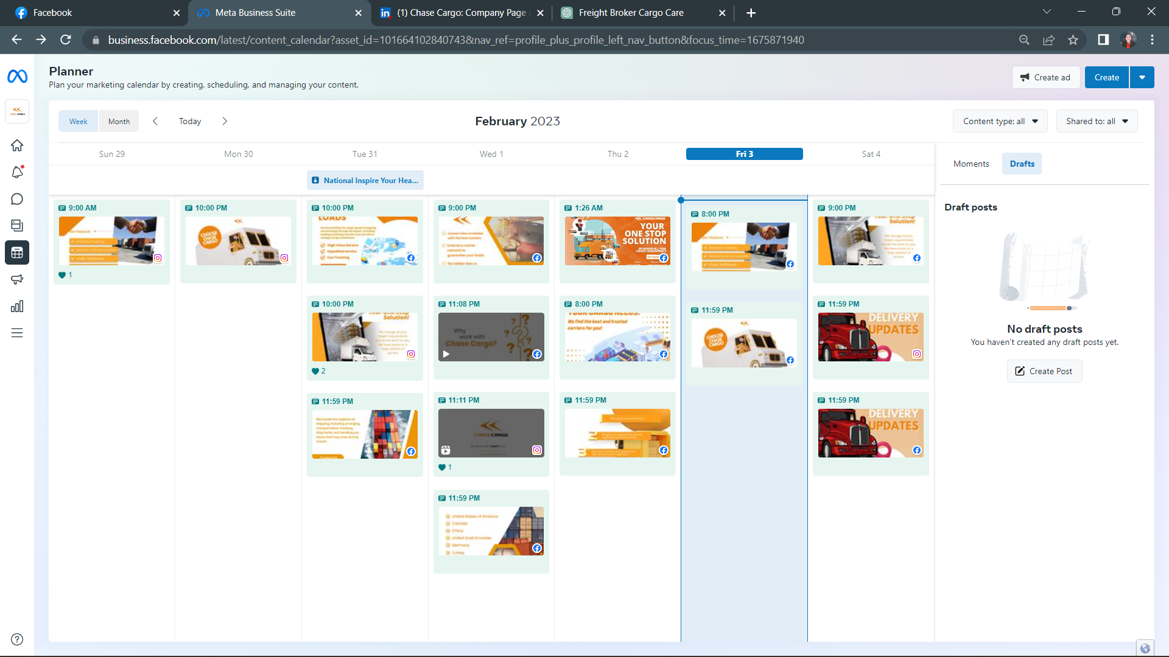
Task: Open National Inspire Your Hea... moment
Action: 365,181
